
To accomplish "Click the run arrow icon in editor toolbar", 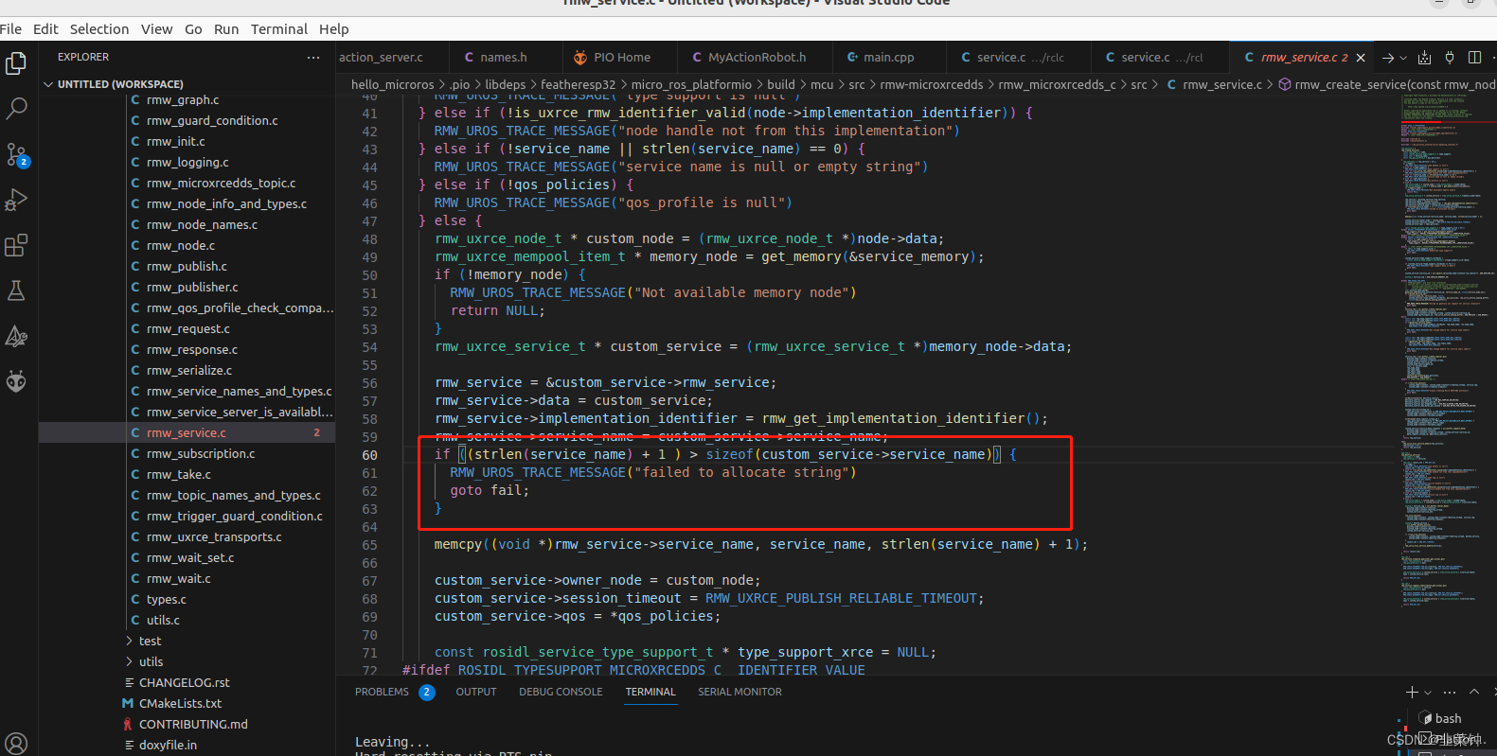I will pos(1388,58).
